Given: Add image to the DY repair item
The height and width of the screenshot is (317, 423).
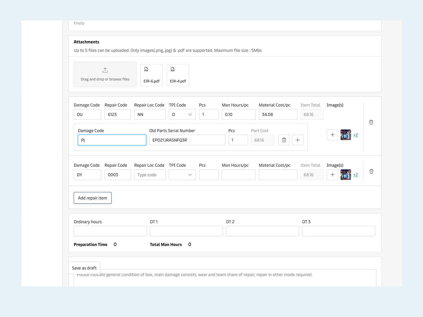Looking at the screenshot, I should click(x=333, y=175).
